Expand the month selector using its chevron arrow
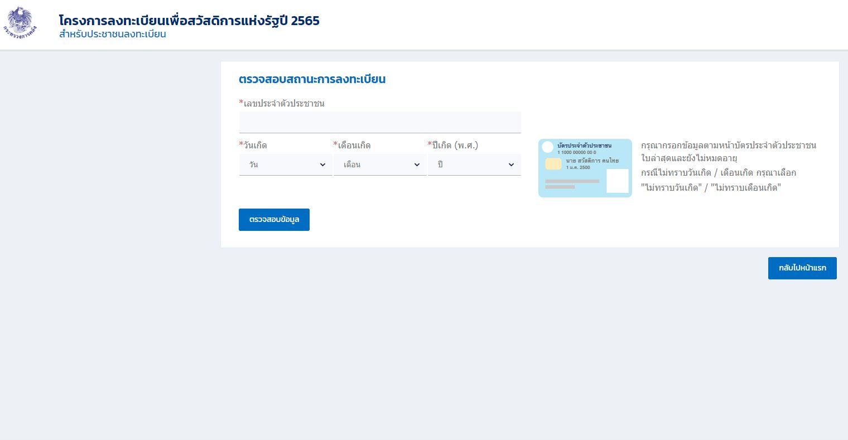The image size is (848, 440). tap(417, 165)
